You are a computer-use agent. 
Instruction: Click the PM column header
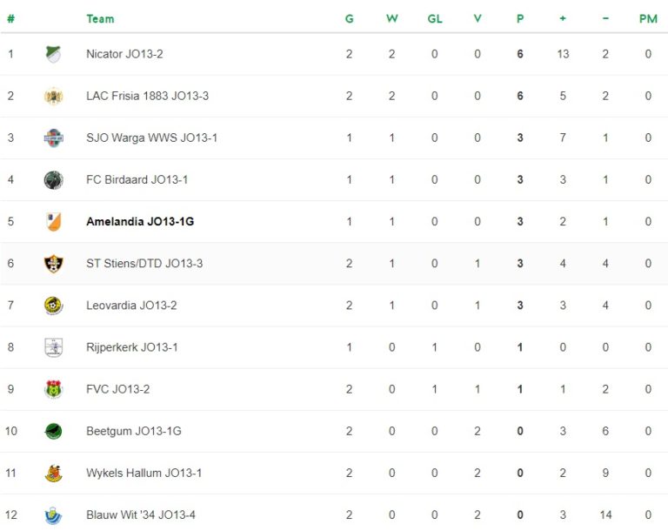[648, 18]
